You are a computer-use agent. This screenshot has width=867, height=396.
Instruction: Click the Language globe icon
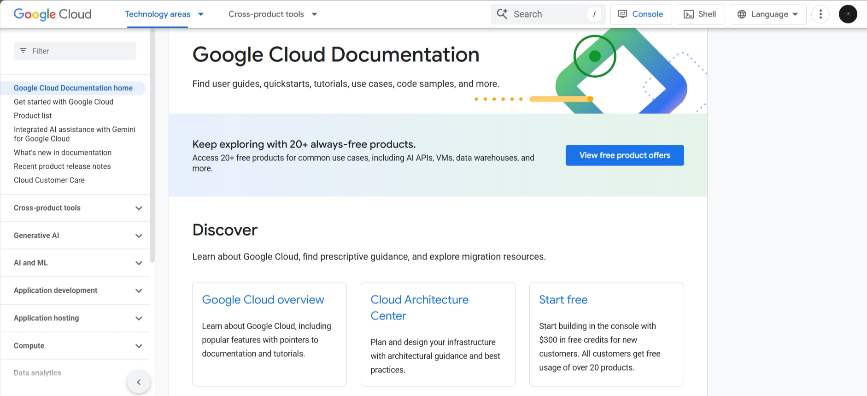742,14
